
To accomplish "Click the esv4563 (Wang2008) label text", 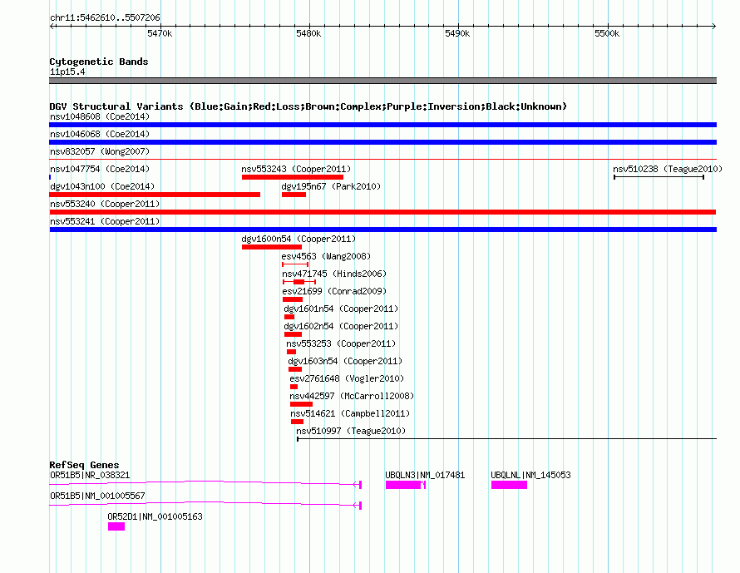I will point(326,256).
